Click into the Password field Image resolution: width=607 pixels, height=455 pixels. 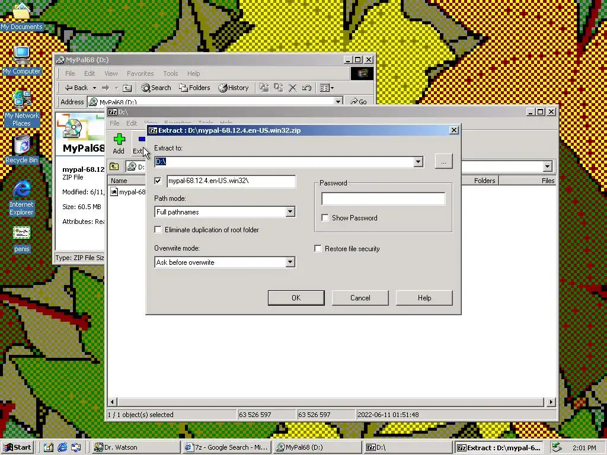click(x=384, y=199)
